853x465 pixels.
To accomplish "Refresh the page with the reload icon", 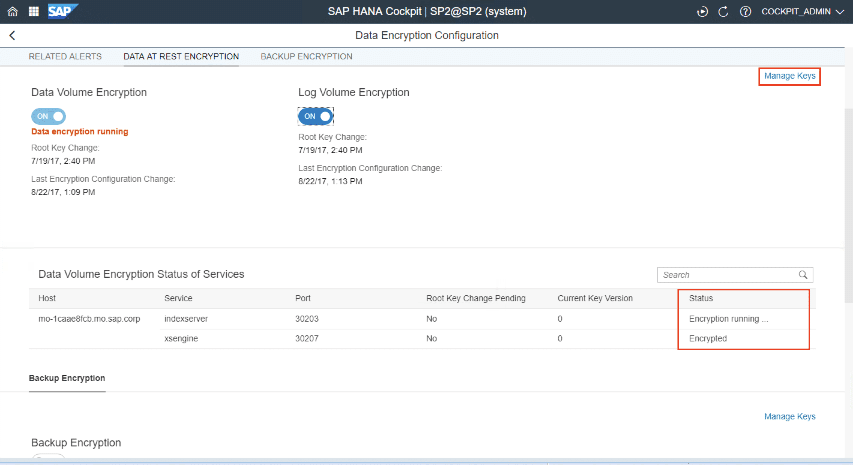I will point(723,12).
